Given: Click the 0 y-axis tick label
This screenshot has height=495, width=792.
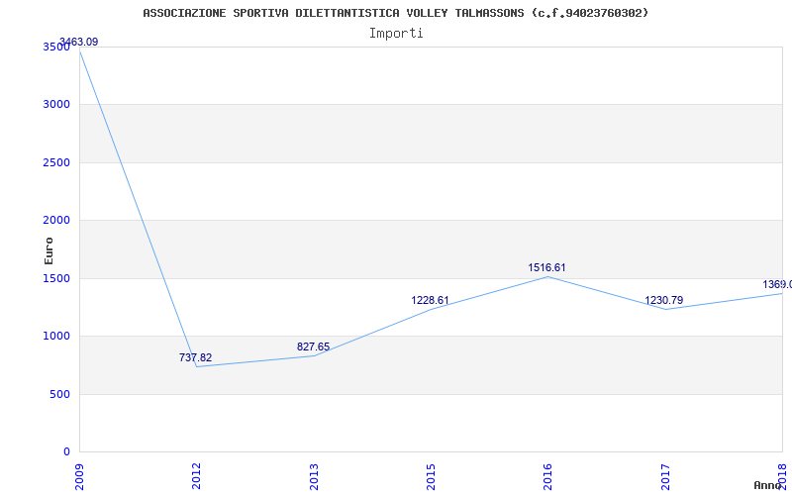Looking at the screenshot, I should [x=66, y=451].
